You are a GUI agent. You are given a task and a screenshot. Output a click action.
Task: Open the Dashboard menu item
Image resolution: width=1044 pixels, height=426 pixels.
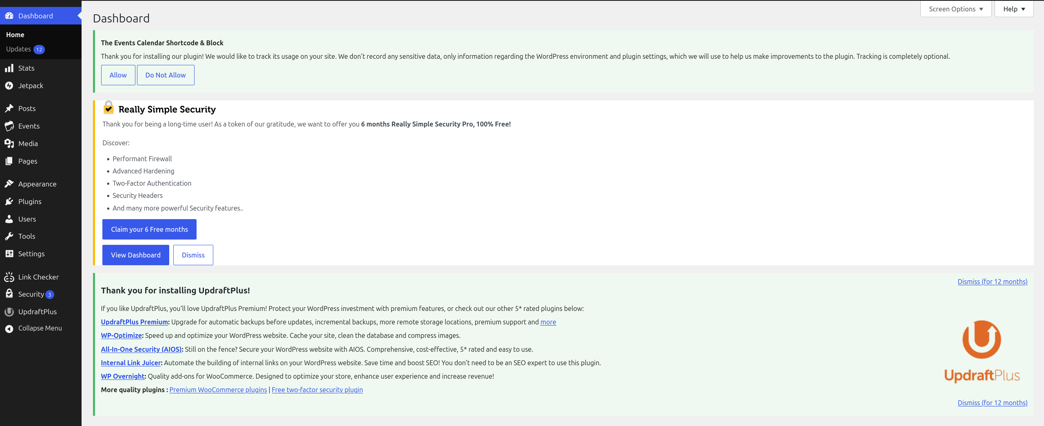coord(41,16)
